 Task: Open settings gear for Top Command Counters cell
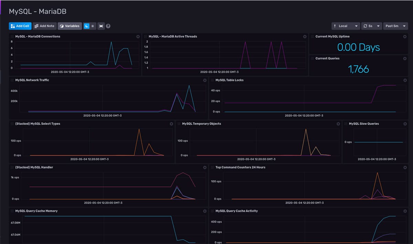(x=405, y=168)
